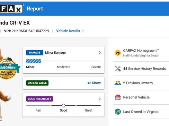Open Minor Damage details chevron
This screenshot has height=126, width=169.
pyautogui.click(x=100, y=53)
